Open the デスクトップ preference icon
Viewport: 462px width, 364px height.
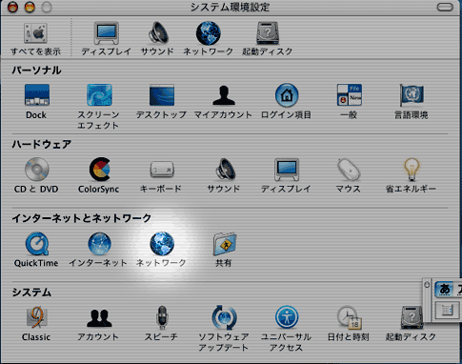(x=162, y=94)
